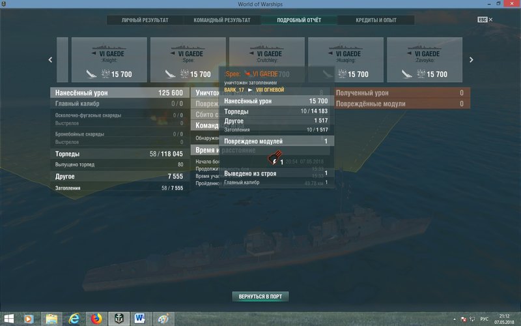Open the Paint taskbar icon
The width and height of the screenshot is (521, 326).
pos(163,319)
